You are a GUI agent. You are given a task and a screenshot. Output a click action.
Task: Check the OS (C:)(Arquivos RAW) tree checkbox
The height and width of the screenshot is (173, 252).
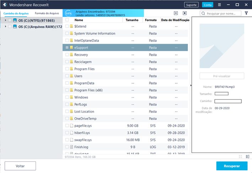10,27
